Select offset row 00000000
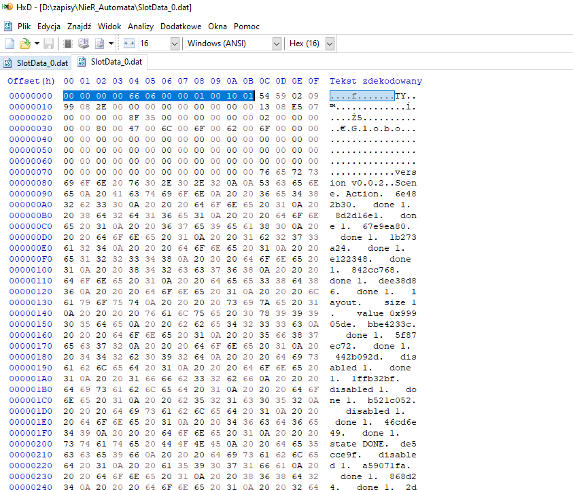 coord(31,96)
